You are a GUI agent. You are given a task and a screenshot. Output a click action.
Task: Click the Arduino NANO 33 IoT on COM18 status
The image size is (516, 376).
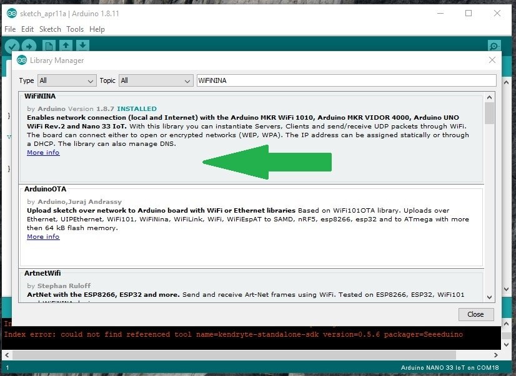(450, 368)
